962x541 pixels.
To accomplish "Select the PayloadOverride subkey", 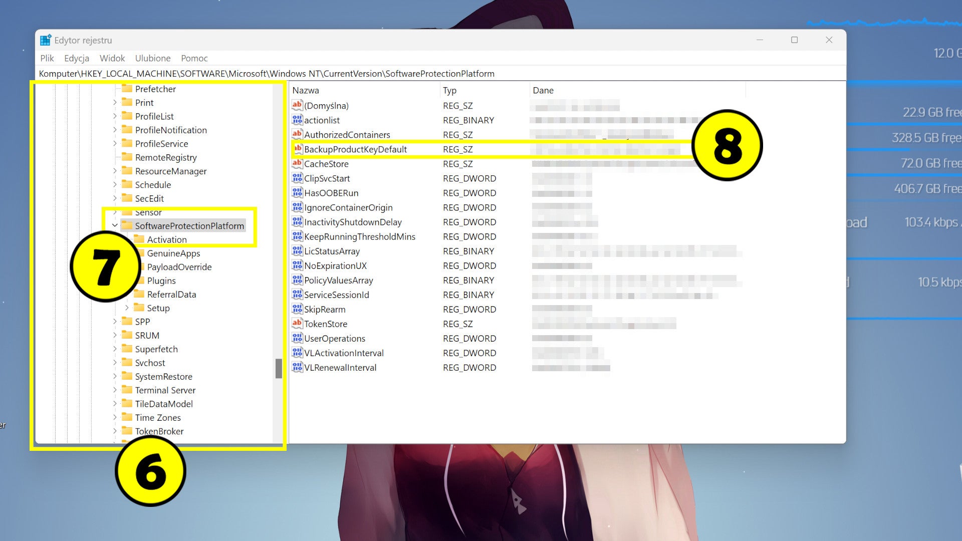I will click(179, 267).
